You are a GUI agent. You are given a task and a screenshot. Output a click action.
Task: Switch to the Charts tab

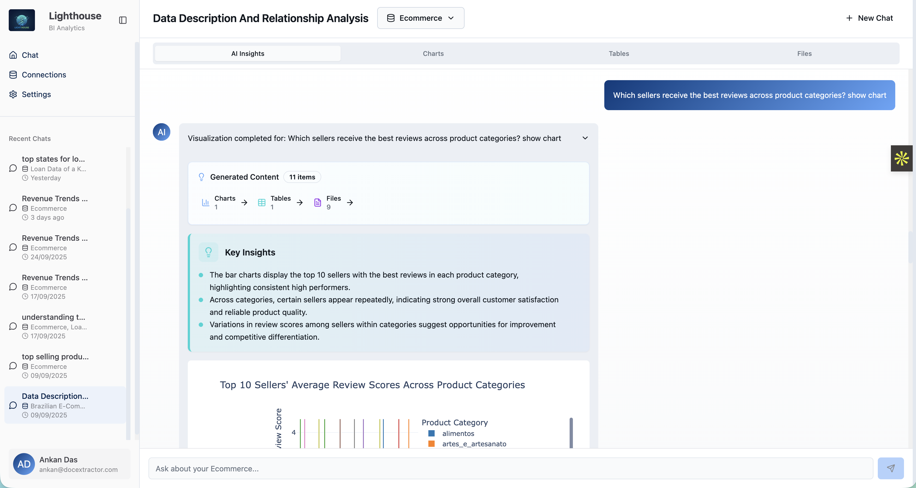(x=433, y=54)
